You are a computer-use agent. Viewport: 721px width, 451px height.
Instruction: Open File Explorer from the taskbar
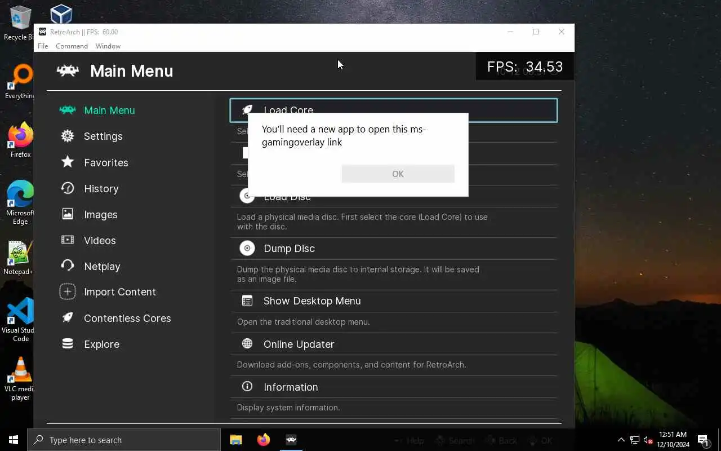(236, 440)
